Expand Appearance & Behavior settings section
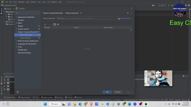 [17, 17]
